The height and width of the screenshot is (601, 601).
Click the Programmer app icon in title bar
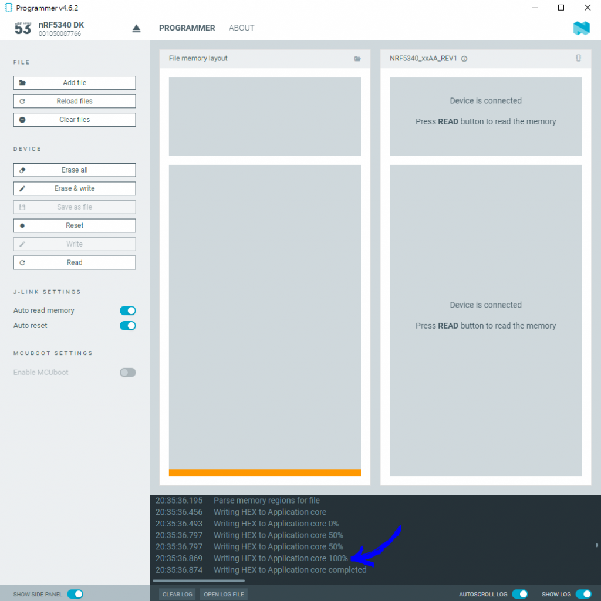(x=8, y=8)
